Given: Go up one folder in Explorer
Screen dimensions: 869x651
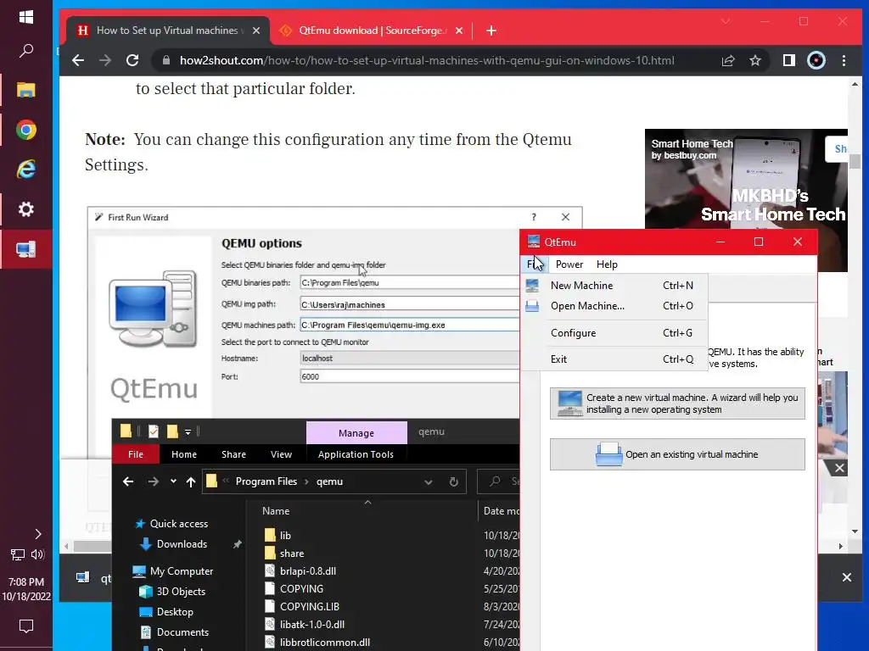Looking at the screenshot, I should click(191, 481).
